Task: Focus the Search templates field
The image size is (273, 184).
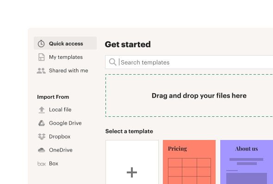Action: click(x=189, y=62)
